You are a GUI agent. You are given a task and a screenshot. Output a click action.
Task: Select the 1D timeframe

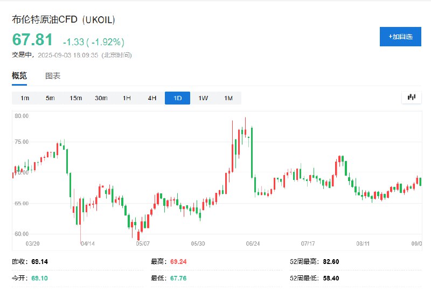(x=178, y=98)
